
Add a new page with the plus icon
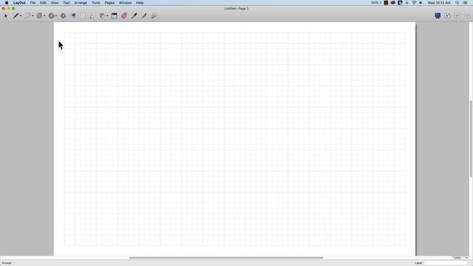tap(447, 16)
